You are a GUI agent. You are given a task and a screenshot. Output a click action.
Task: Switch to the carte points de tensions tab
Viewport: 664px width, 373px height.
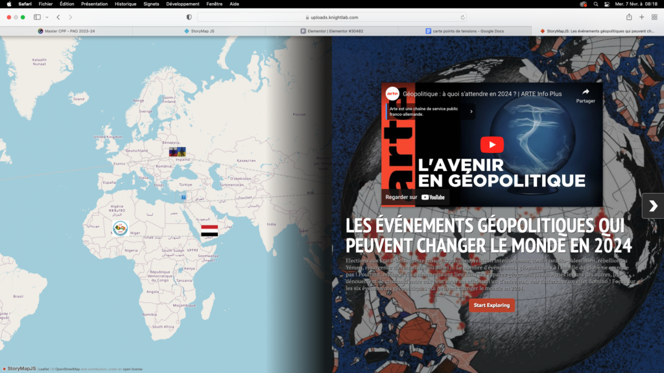[x=465, y=31]
